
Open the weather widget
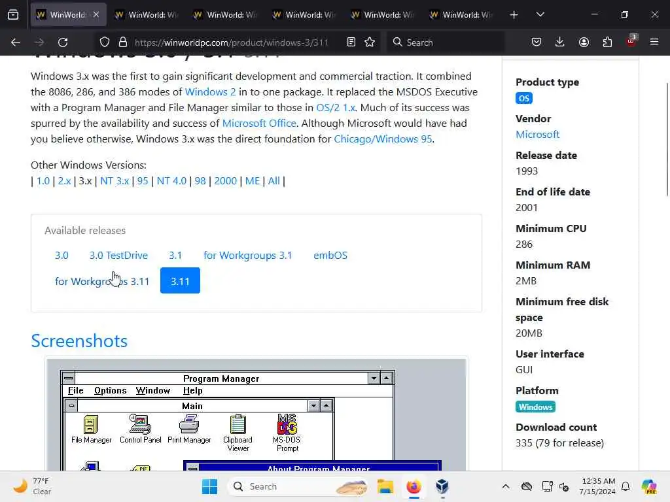[32, 486]
